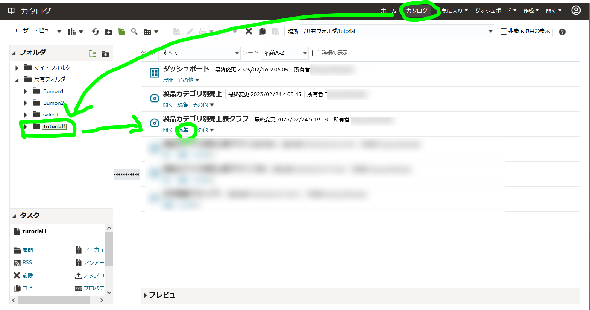This screenshot has width=590, height=310.
Task: Click 開く link for 製品カテゴリ別売上
Action: (x=168, y=105)
